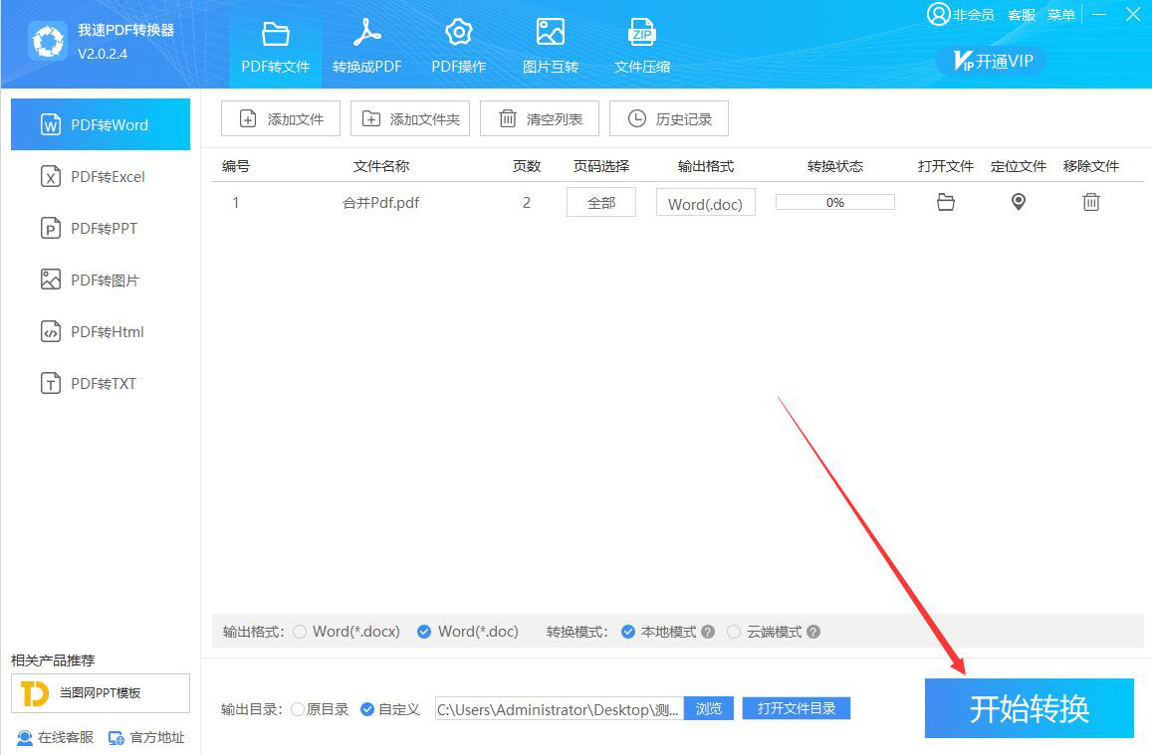Screen dimensions: 1152x755
Task: Click the 添加文件 button
Action: coord(281,119)
